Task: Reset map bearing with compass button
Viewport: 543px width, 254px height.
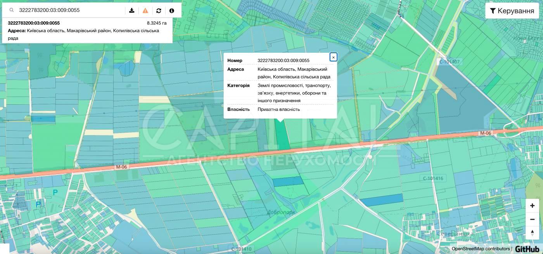Action: [532, 233]
